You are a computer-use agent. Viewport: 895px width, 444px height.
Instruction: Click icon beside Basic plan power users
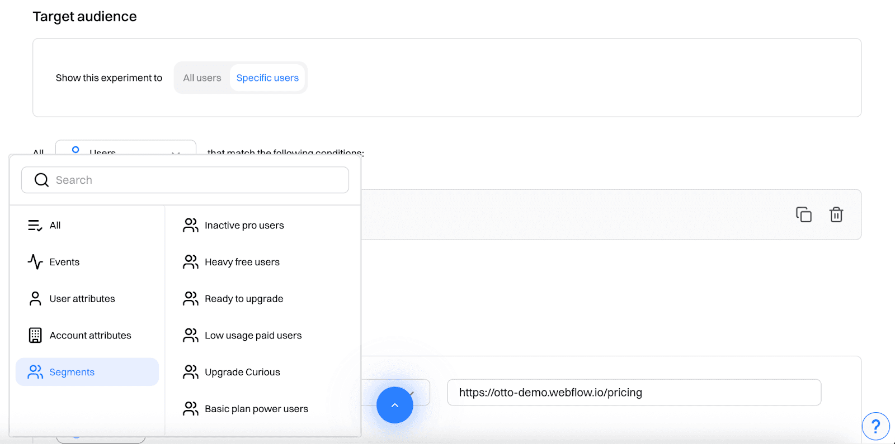[191, 409]
